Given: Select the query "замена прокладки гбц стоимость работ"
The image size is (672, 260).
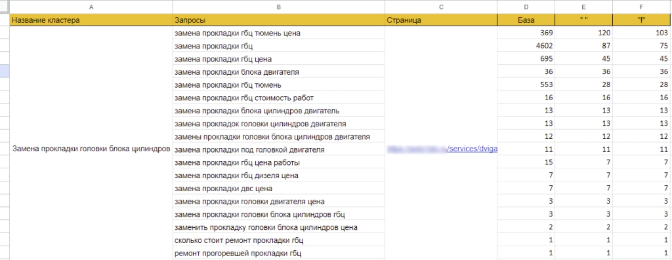Looking at the screenshot, I should pyautogui.click(x=278, y=98).
